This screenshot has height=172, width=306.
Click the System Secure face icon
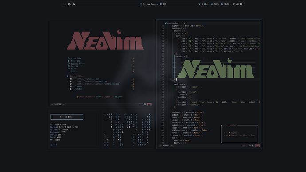tap(141, 4)
